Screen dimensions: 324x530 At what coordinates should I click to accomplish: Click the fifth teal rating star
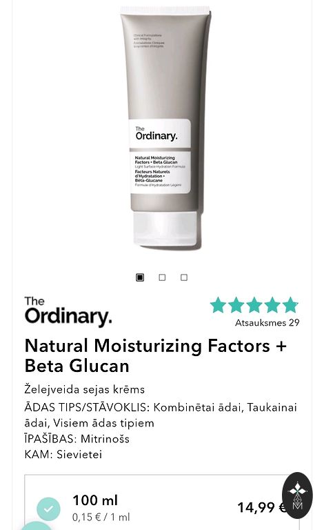(290, 304)
